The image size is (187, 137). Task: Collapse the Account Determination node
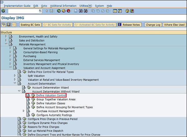coord(15,84)
